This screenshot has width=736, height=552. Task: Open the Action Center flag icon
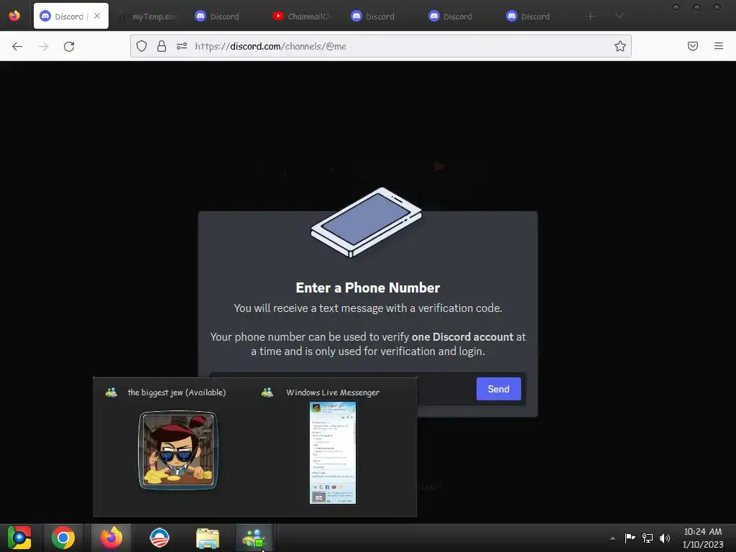(630, 538)
